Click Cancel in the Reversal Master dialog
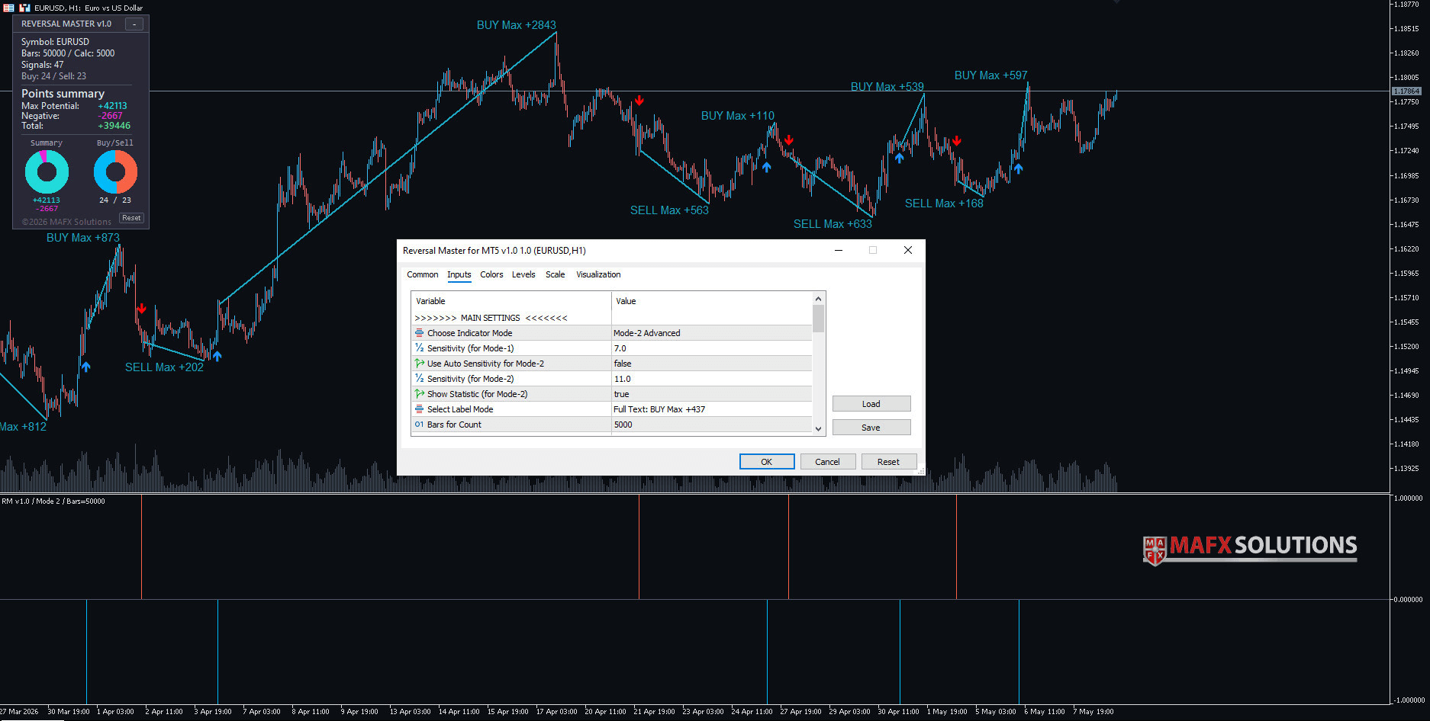Screen dimensions: 1430x721 [x=827, y=462]
